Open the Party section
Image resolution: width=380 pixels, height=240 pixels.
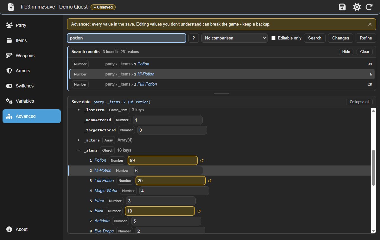[x=32, y=25]
